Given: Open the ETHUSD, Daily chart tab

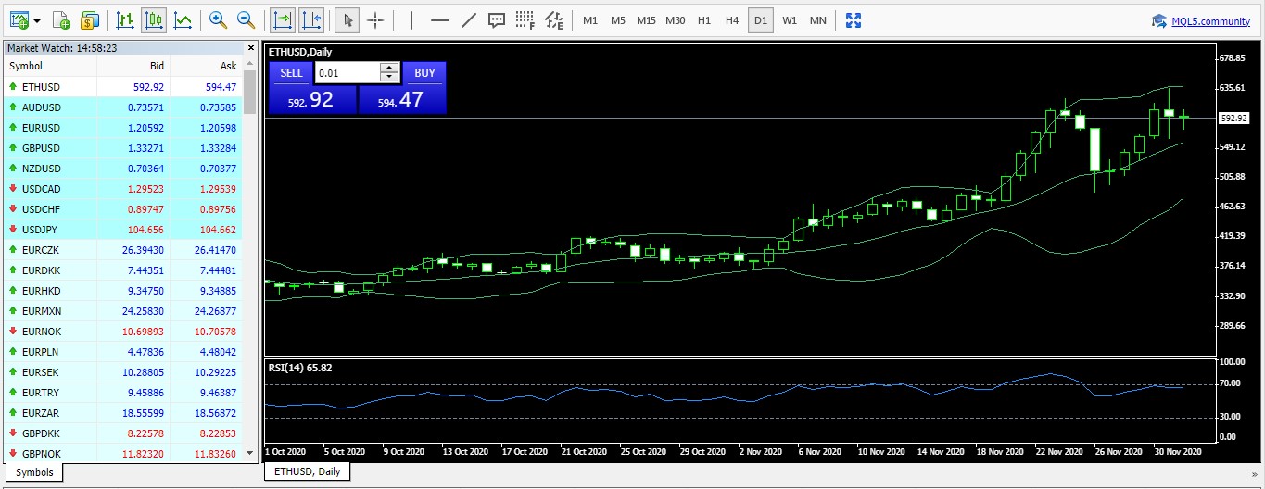Looking at the screenshot, I should click(308, 471).
